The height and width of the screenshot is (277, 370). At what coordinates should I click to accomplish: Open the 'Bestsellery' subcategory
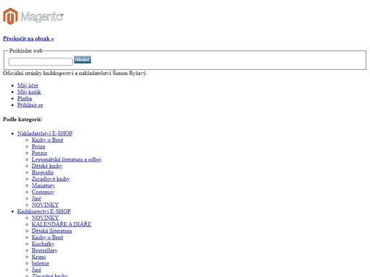45,250
